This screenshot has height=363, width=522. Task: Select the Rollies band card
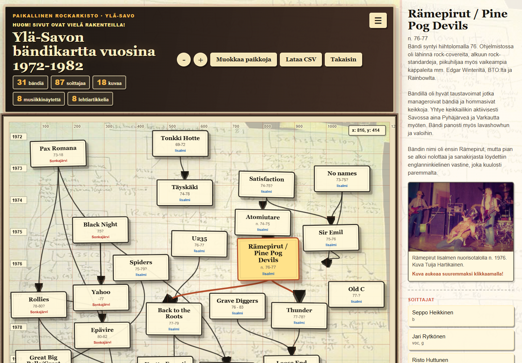[39, 305]
